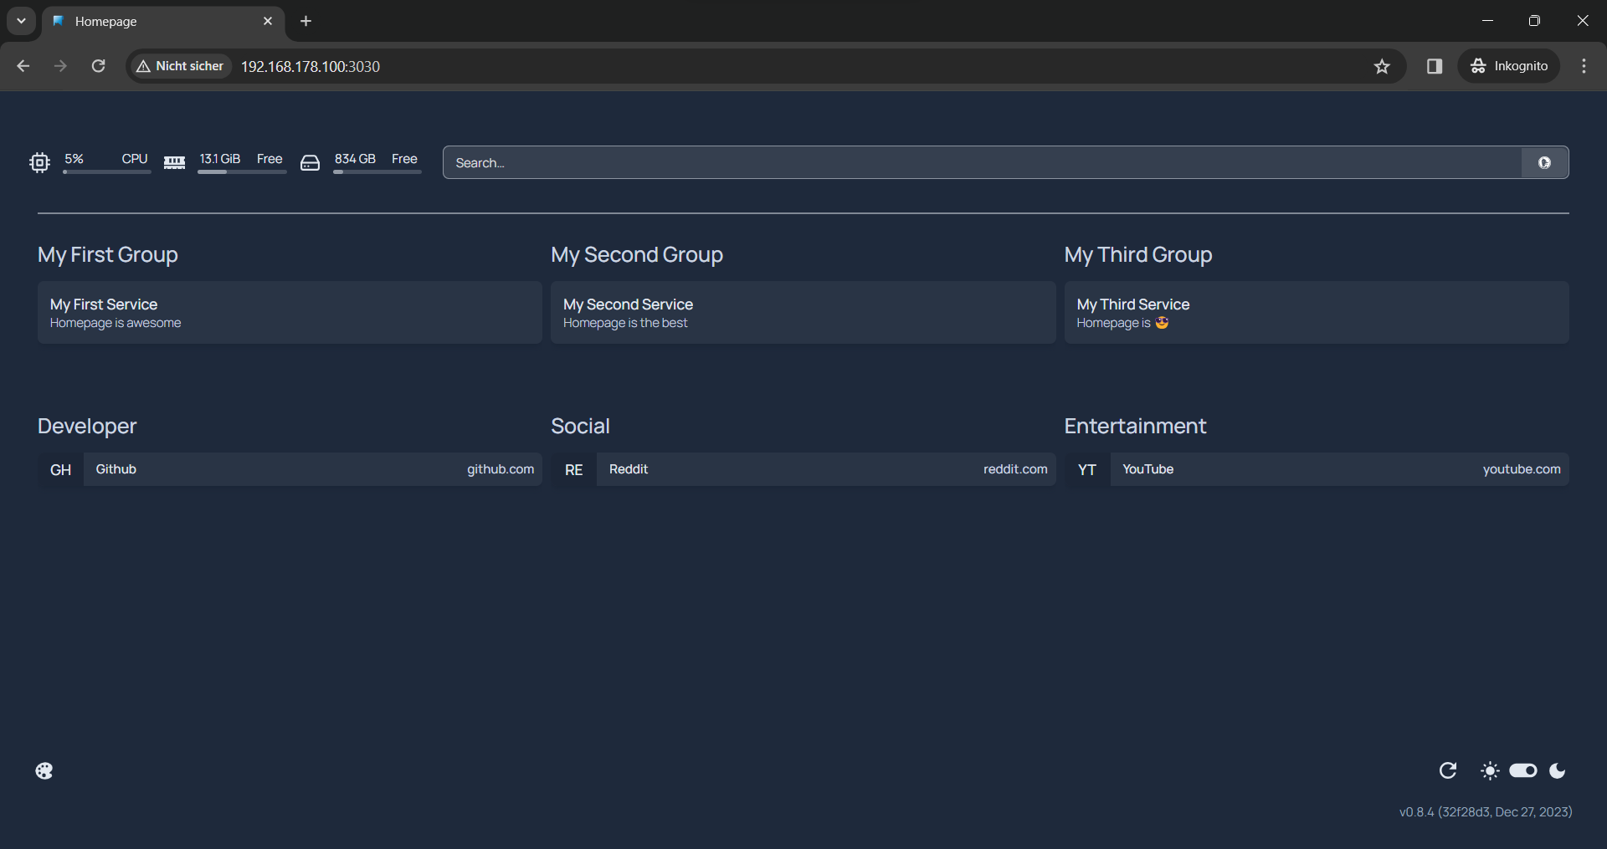Enable light mode via the sun icon
This screenshot has height=849, width=1607.
point(1490,770)
